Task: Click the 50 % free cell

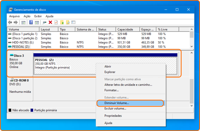Action: pyautogui.click(x=161, y=42)
